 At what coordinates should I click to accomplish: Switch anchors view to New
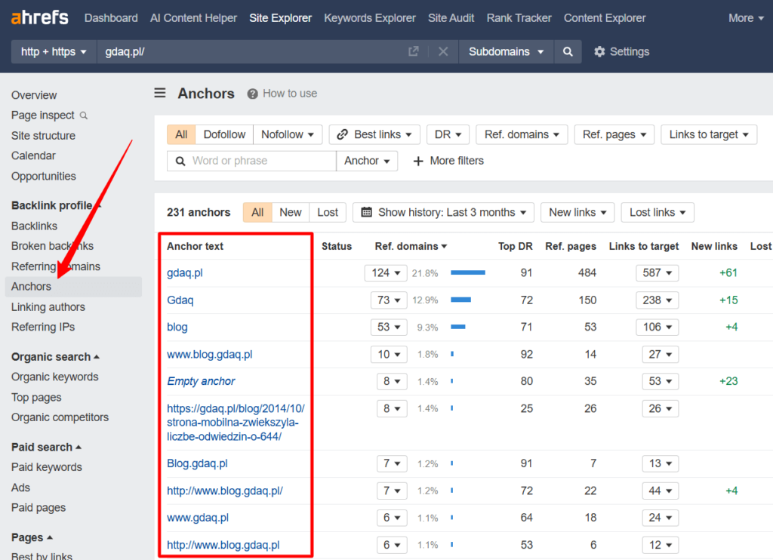290,212
